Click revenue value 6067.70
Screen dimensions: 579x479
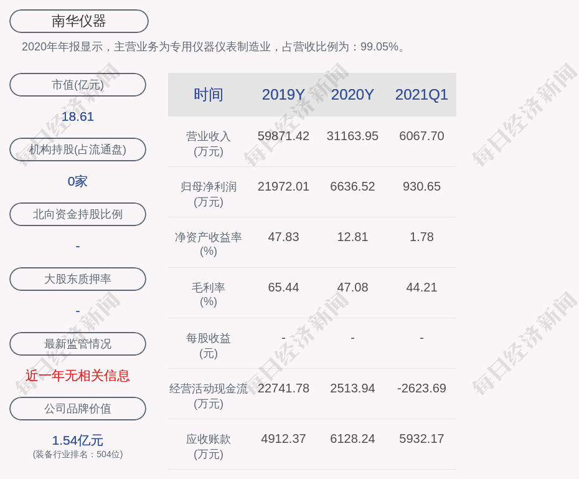coord(421,136)
